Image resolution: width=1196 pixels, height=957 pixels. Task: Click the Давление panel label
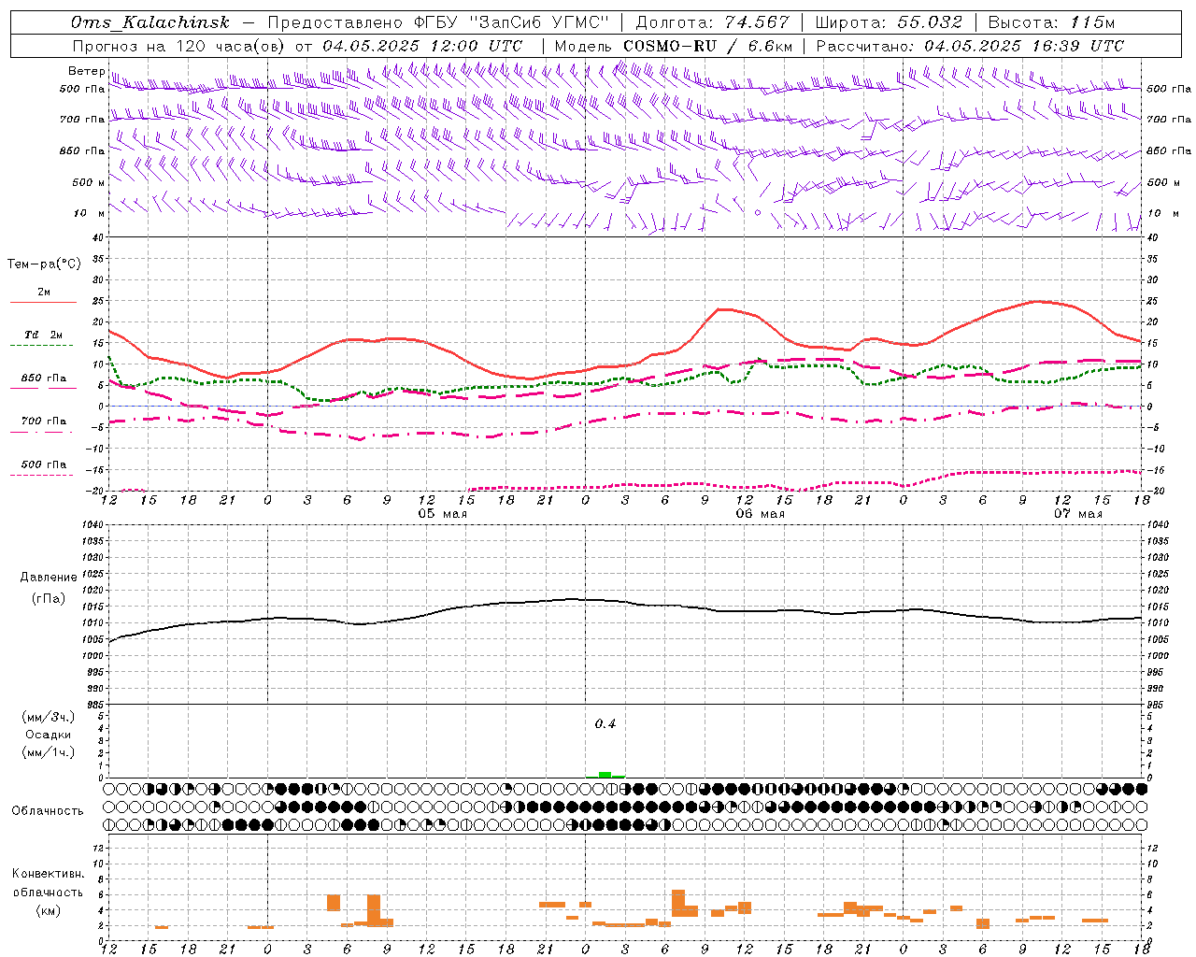point(49,578)
